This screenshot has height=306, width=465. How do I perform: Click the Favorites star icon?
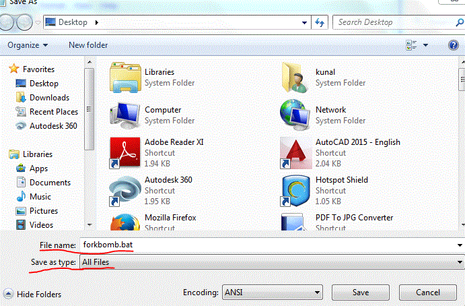click(x=13, y=69)
